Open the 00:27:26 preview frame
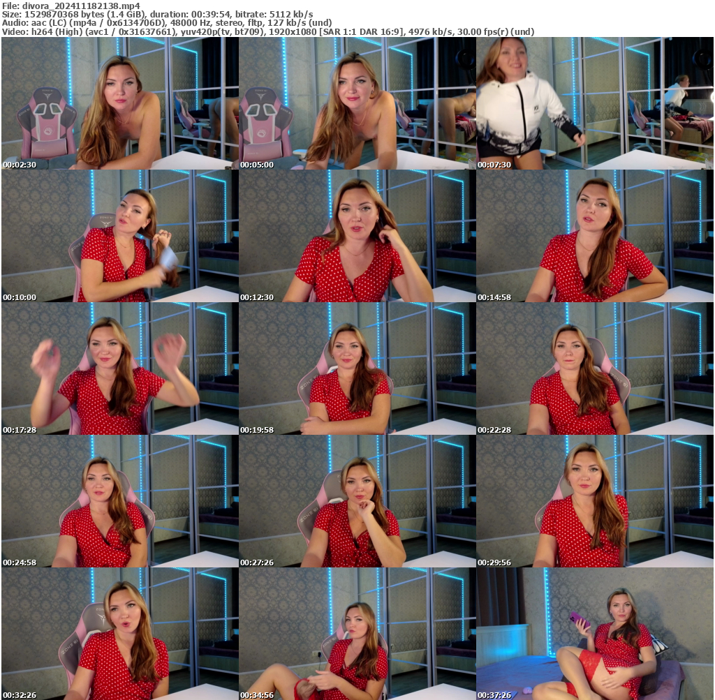The width and height of the screenshot is (715, 700). pyautogui.click(x=357, y=501)
